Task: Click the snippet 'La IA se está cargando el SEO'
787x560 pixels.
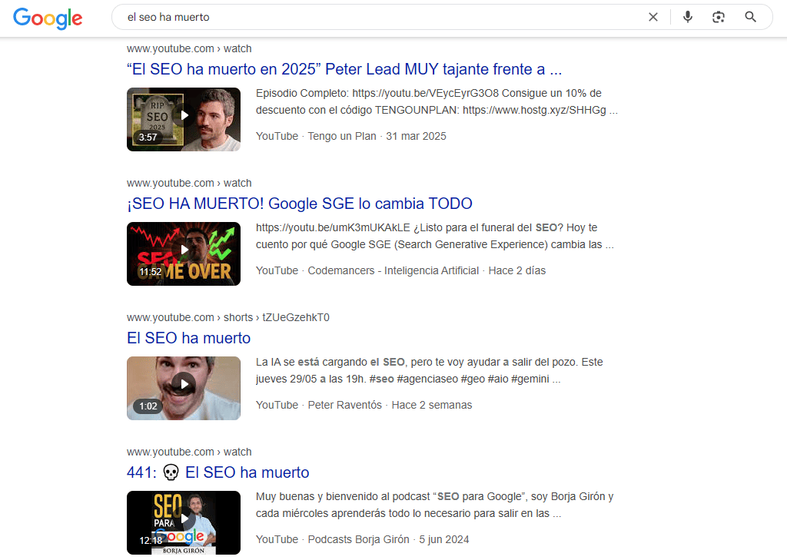Action: click(430, 371)
